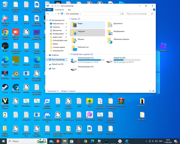Click the Новый том (D:) usage bar

[127, 60]
